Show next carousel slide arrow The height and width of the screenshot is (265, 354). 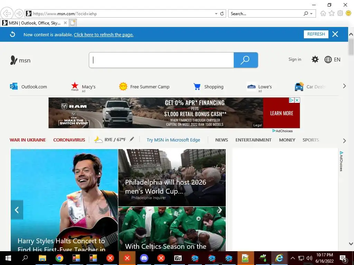pos(220,210)
